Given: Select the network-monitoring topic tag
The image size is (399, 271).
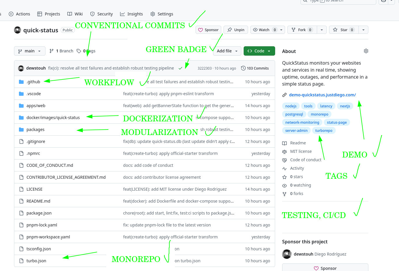Looking at the screenshot, I should pos(302,123).
